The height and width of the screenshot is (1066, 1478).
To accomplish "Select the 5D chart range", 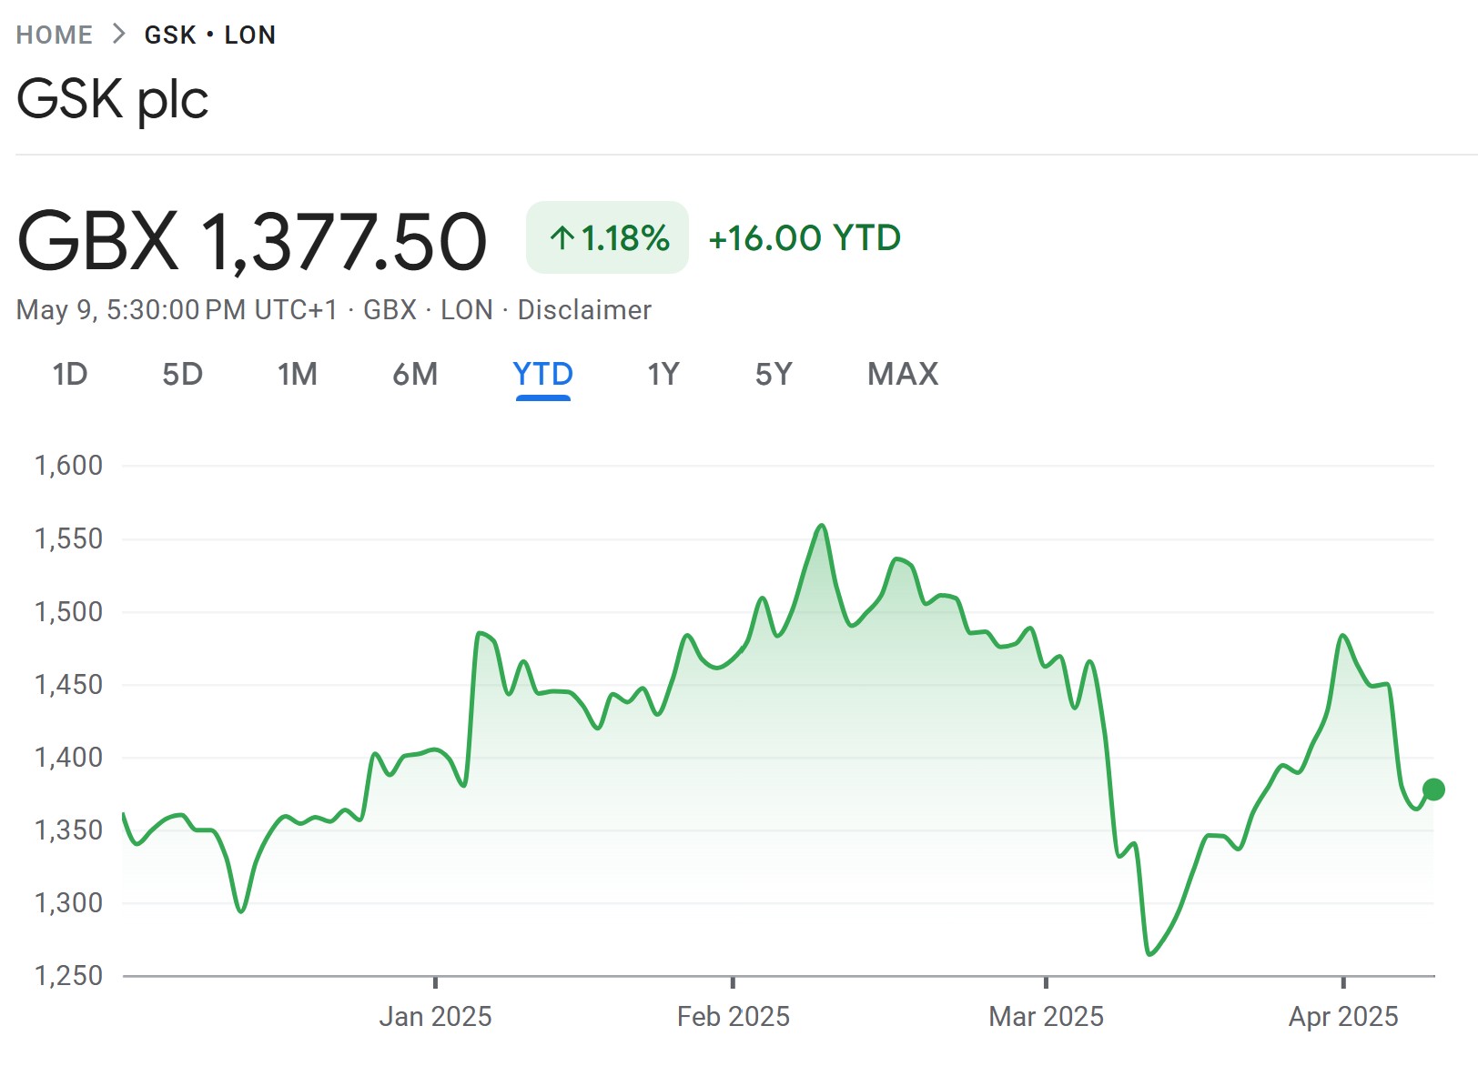I will (182, 374).
